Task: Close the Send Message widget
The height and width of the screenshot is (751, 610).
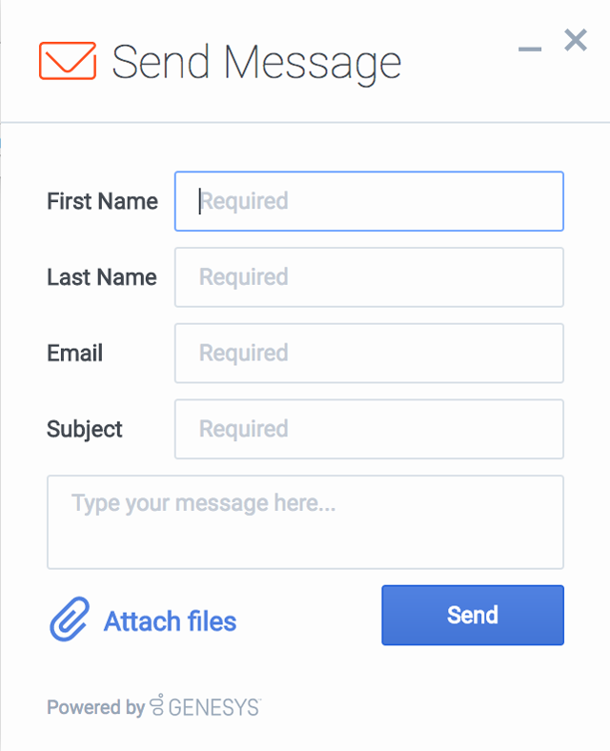Action: [x=575, y=40]
